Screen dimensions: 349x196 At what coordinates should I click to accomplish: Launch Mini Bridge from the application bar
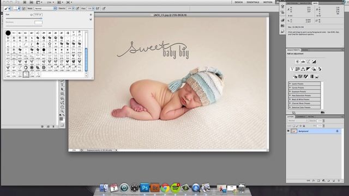(x=32, y=2)
